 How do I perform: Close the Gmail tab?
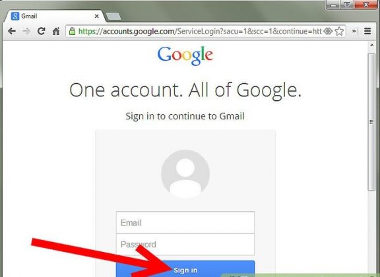(x=97, y=16)
